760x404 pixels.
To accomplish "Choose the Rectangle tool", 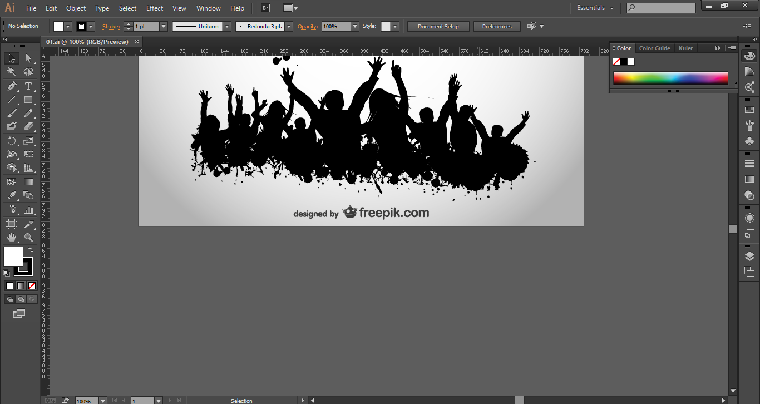I will pos(28,100).
